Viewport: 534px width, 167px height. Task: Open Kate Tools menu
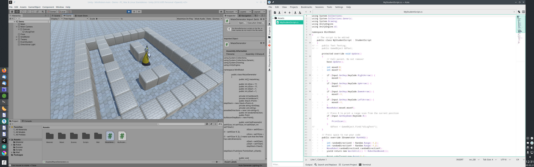(329, 7)
